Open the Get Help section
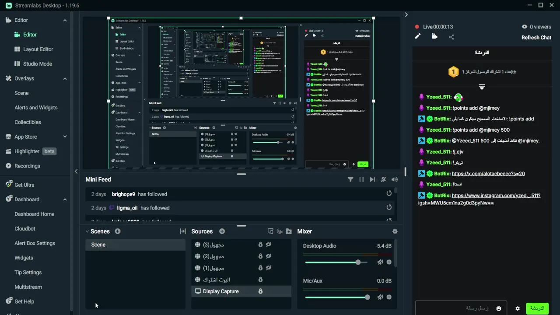This screenshot has height=315, width=560. (24, 301)
